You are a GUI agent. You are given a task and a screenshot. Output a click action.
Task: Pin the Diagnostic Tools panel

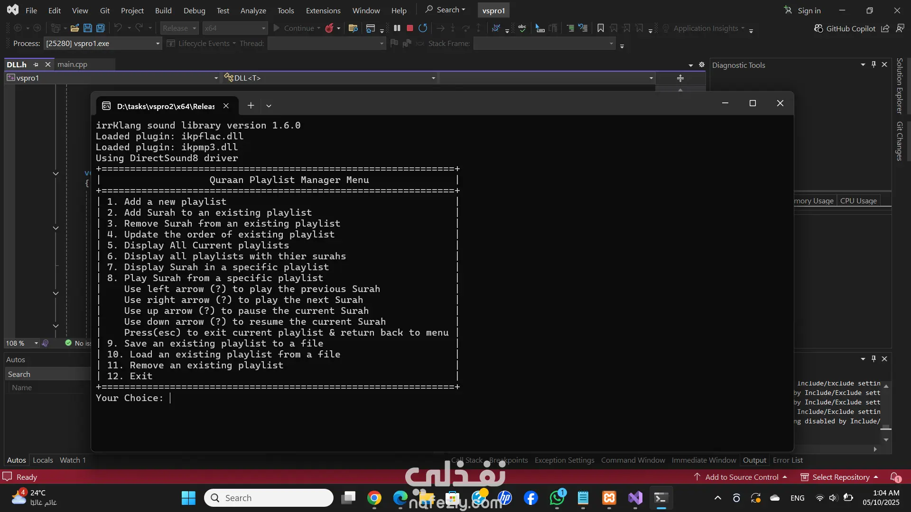(874, 64)
